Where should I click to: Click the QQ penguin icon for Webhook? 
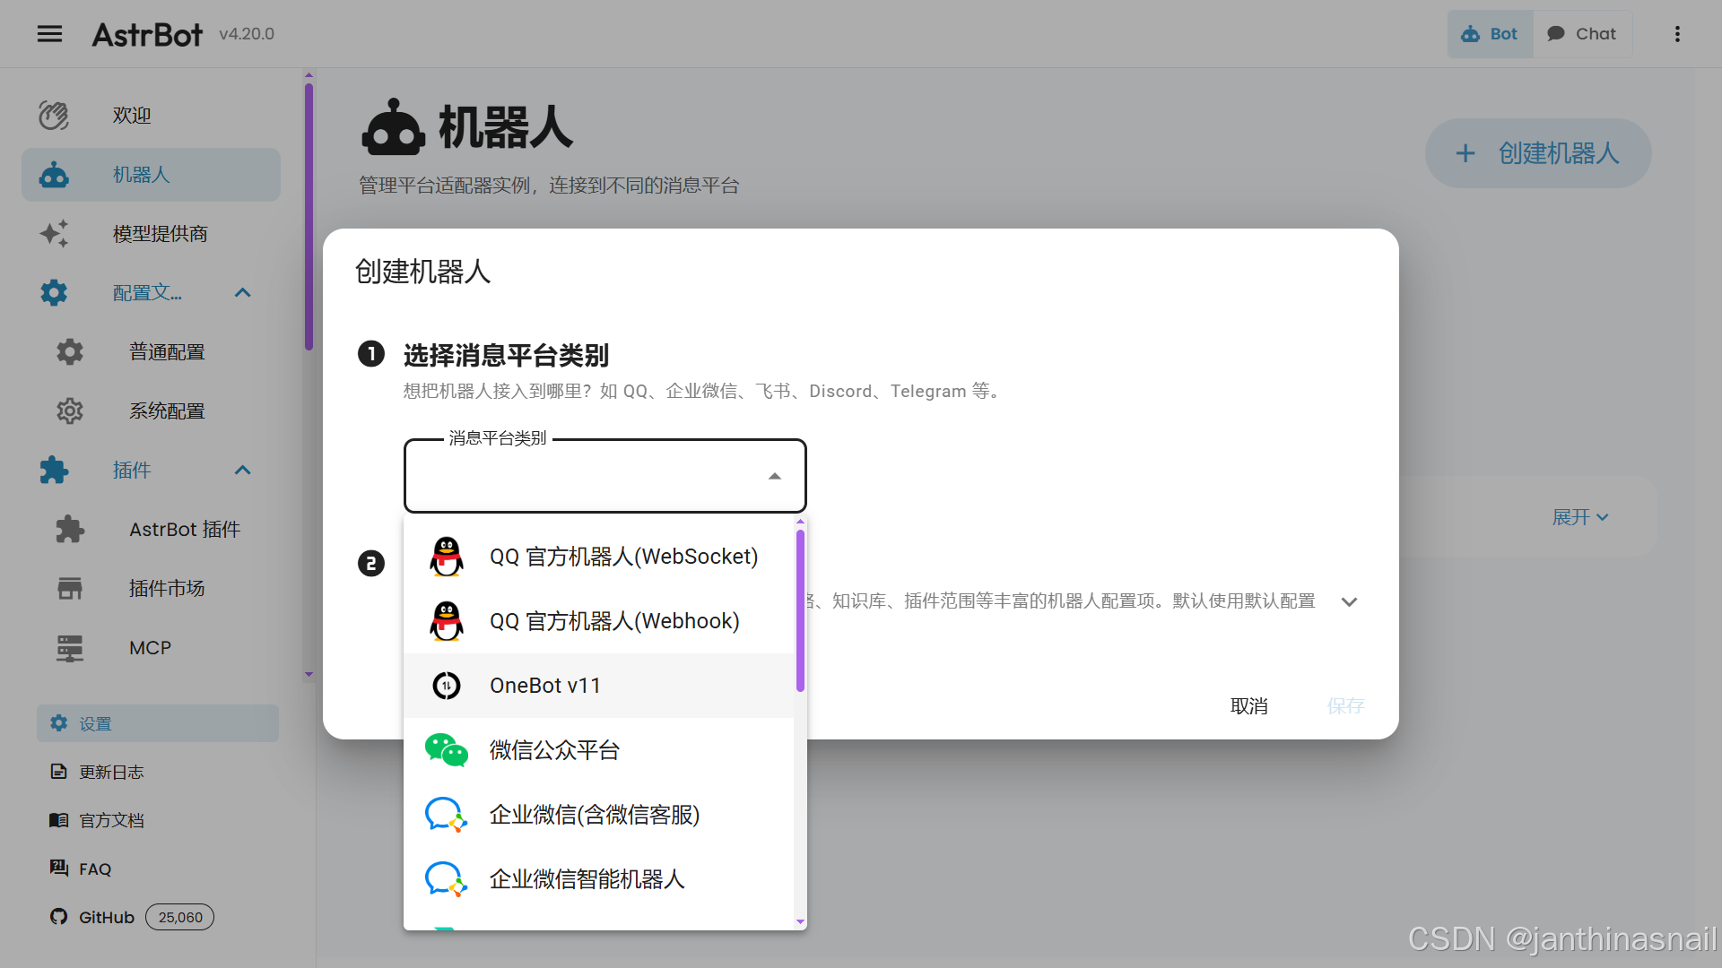pos(447,621)
